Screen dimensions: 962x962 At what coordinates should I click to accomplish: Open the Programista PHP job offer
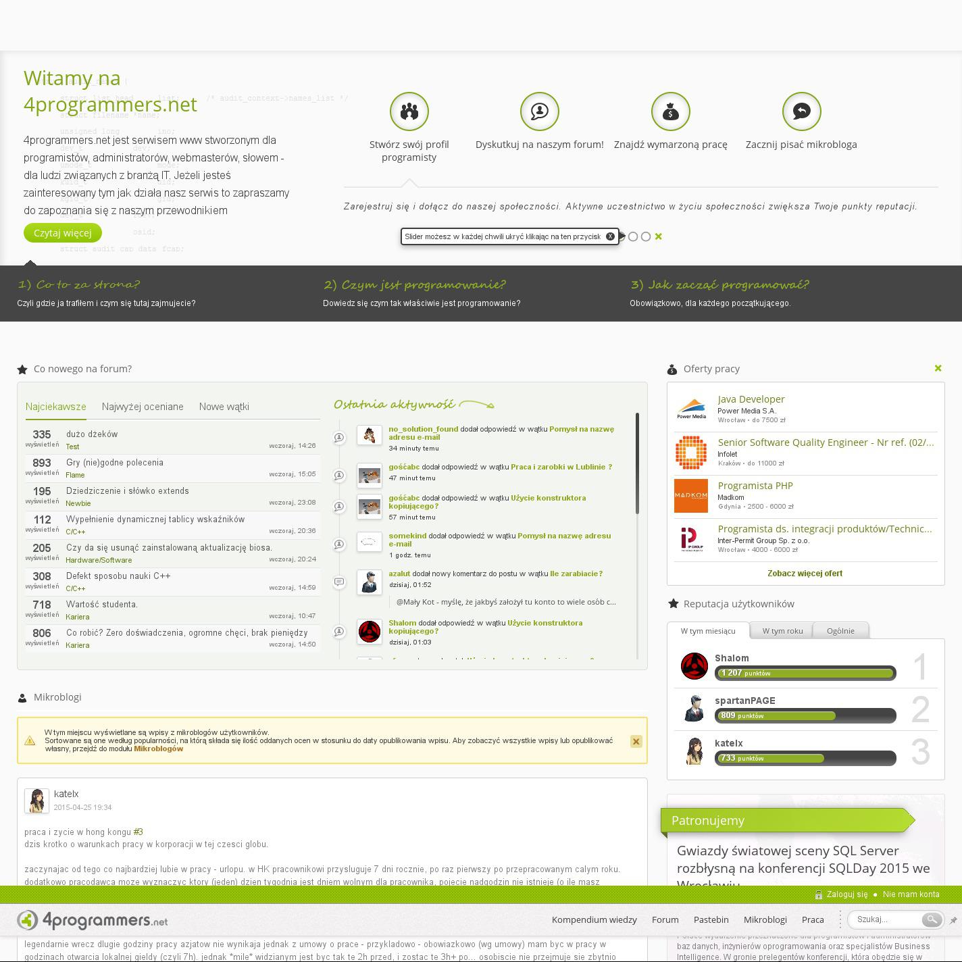pyautogui.click(x=755, y=486)
